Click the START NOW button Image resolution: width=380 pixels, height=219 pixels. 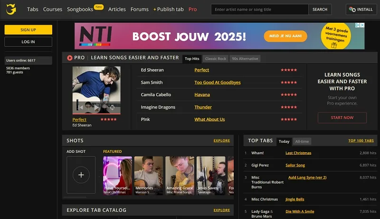click(x=342, y=118)
